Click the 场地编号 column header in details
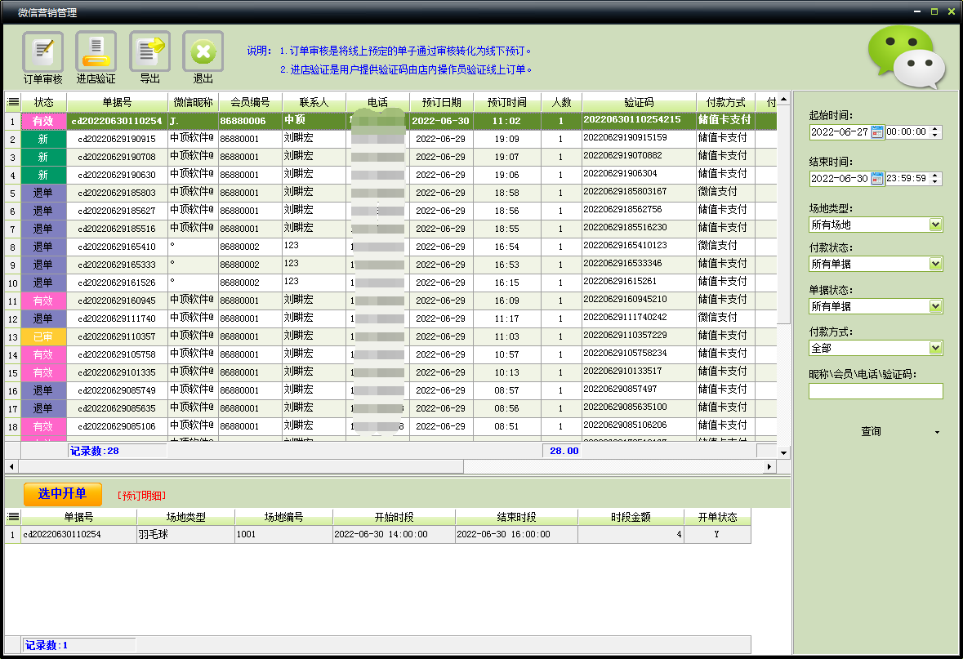Screen dimensions: 963x659 [x=283, y=517]
